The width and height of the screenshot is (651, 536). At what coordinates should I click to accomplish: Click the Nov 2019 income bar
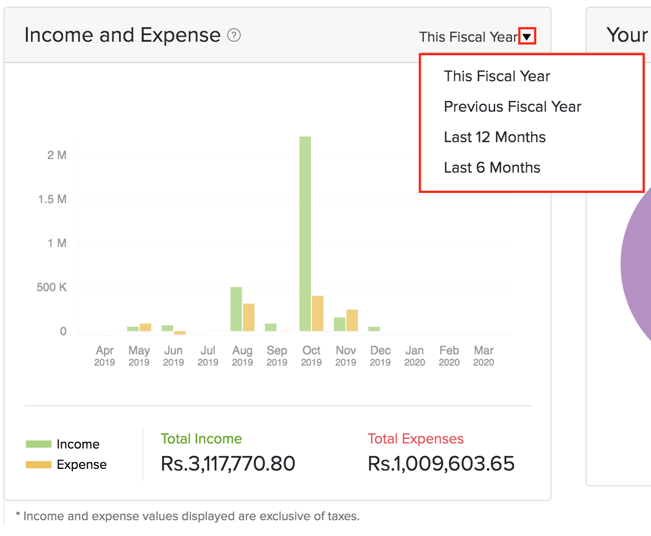click(340, 324)
